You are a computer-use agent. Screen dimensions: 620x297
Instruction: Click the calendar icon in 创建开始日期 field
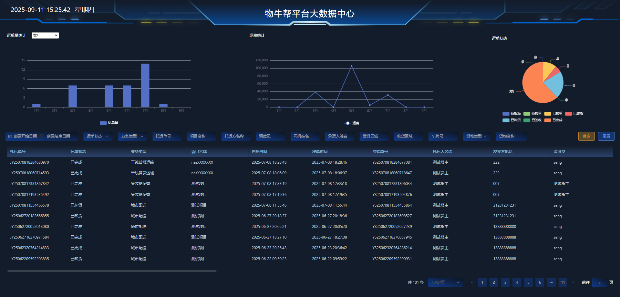(10, 137)
